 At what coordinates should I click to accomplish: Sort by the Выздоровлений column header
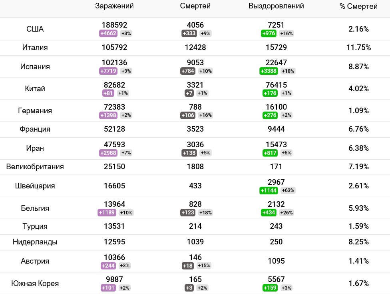pos(276,6)
